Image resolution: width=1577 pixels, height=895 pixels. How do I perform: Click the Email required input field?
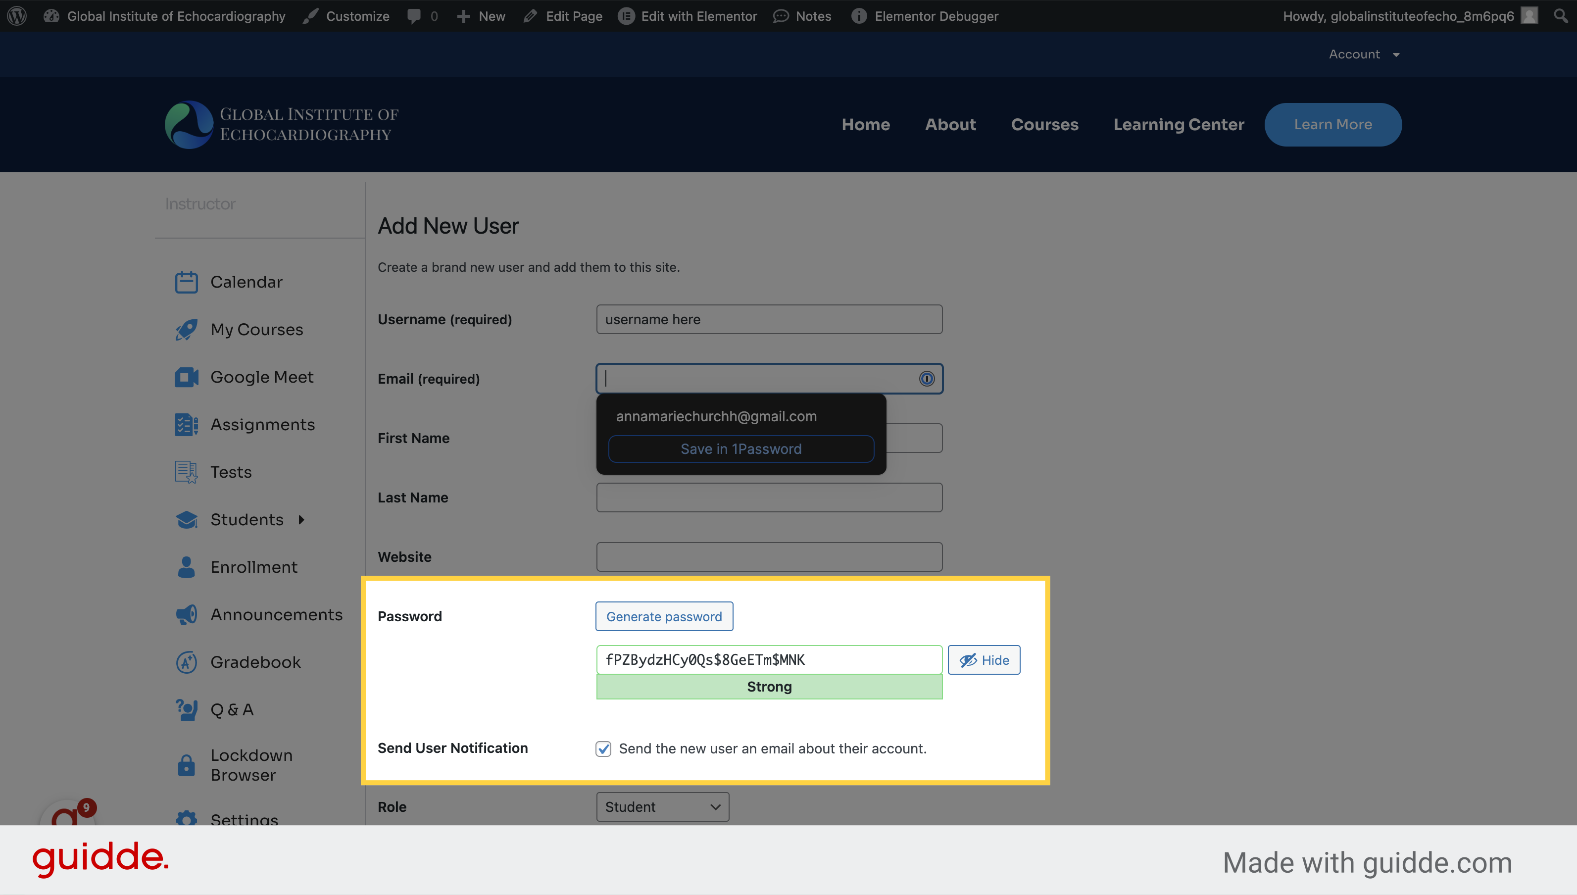click(769, 378)
